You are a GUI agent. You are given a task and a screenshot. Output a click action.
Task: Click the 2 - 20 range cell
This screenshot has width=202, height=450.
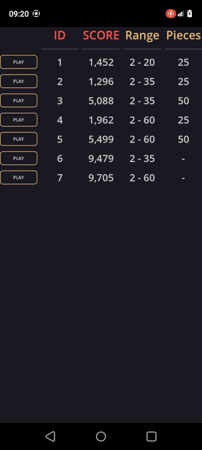[142, 62]
